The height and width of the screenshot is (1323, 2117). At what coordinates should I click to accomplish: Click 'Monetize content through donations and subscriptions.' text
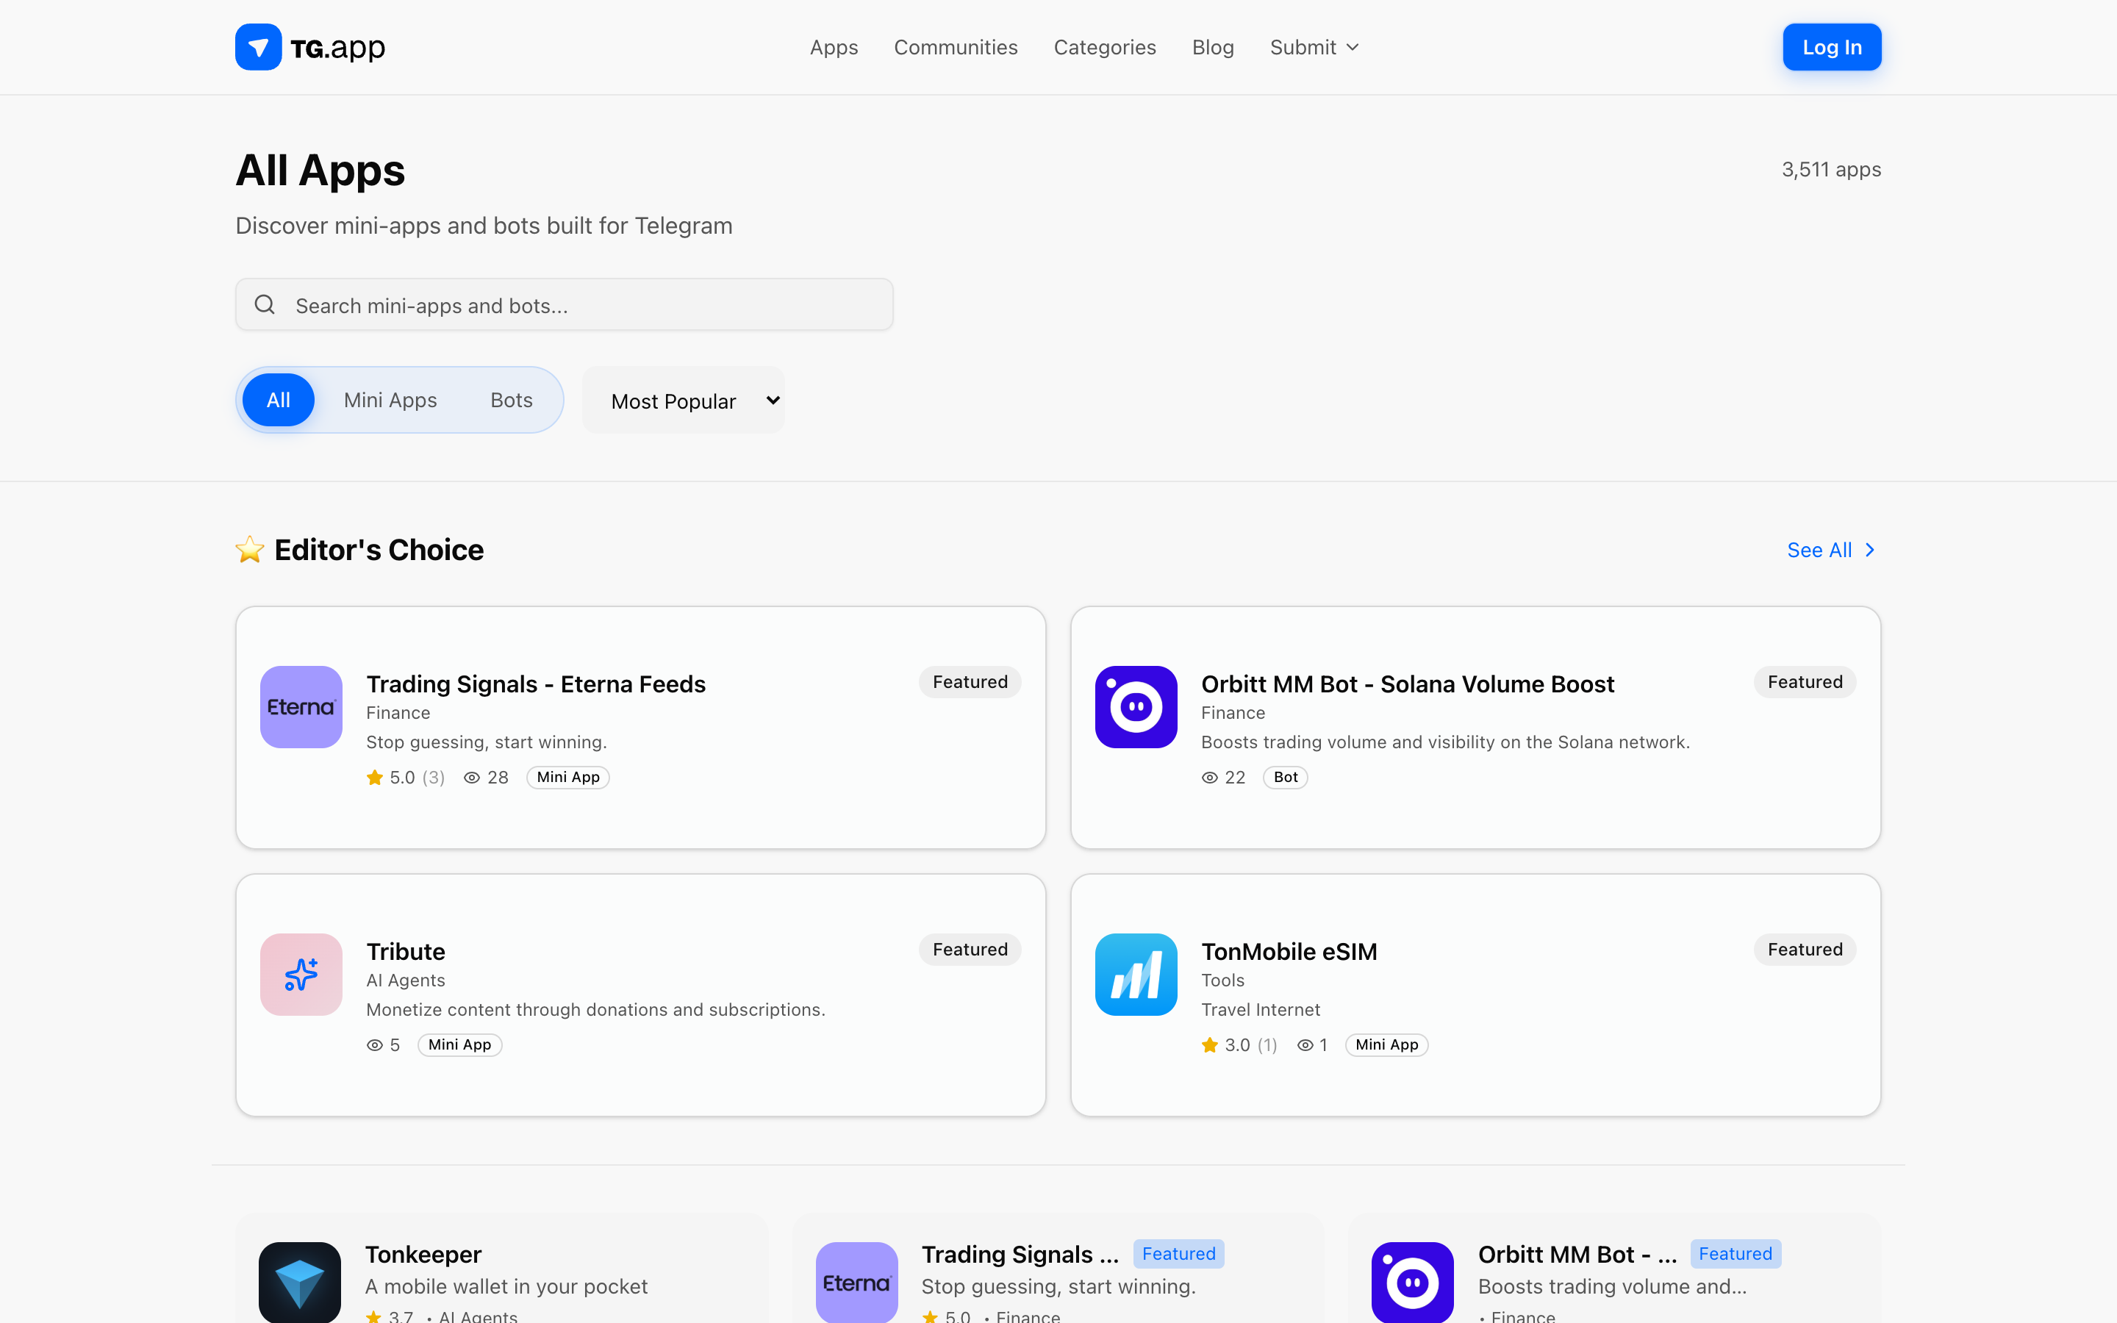[x=595, y=1010]
